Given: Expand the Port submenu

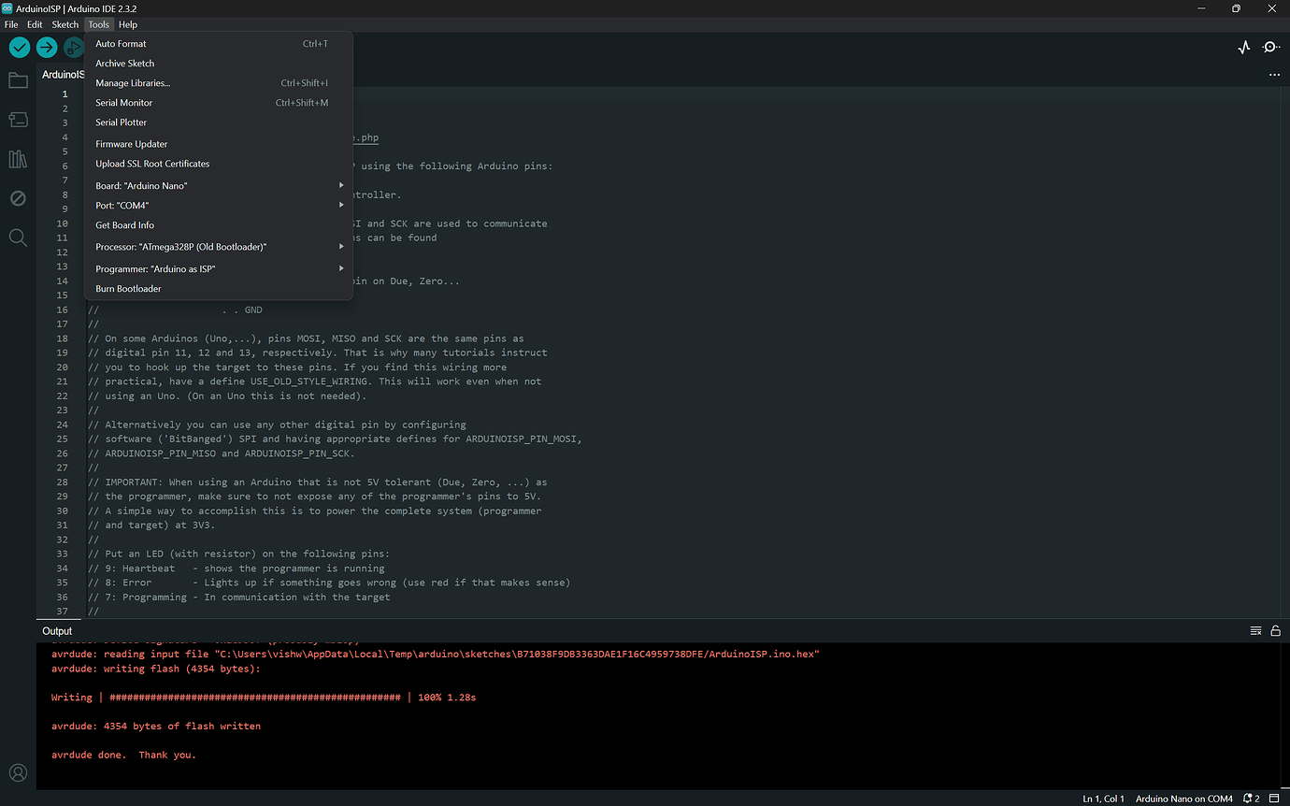Looking at the screenshot, I should (x=218, y=205).
